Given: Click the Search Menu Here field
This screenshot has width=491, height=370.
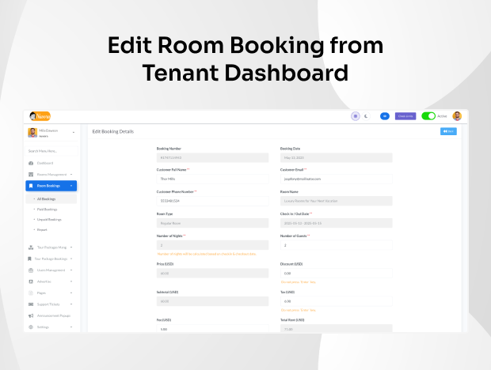Looking at the screenshot, I should click(51, 151).
